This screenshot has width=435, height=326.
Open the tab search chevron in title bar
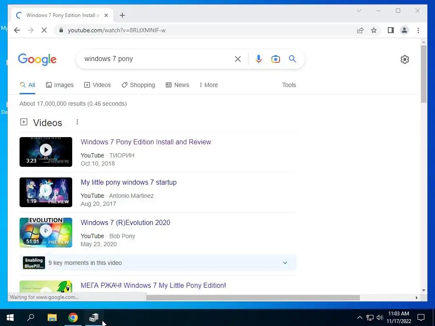[359, 11]
